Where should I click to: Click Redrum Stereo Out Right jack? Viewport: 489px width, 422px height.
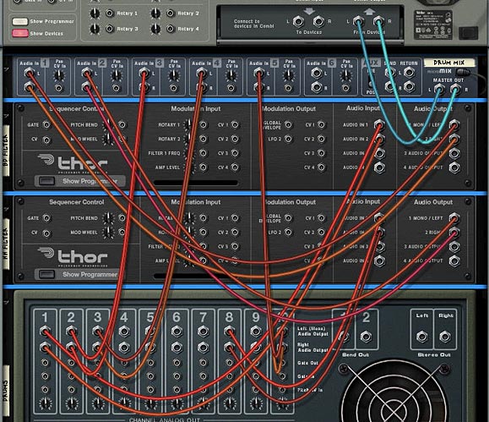[x=445, y=337]
